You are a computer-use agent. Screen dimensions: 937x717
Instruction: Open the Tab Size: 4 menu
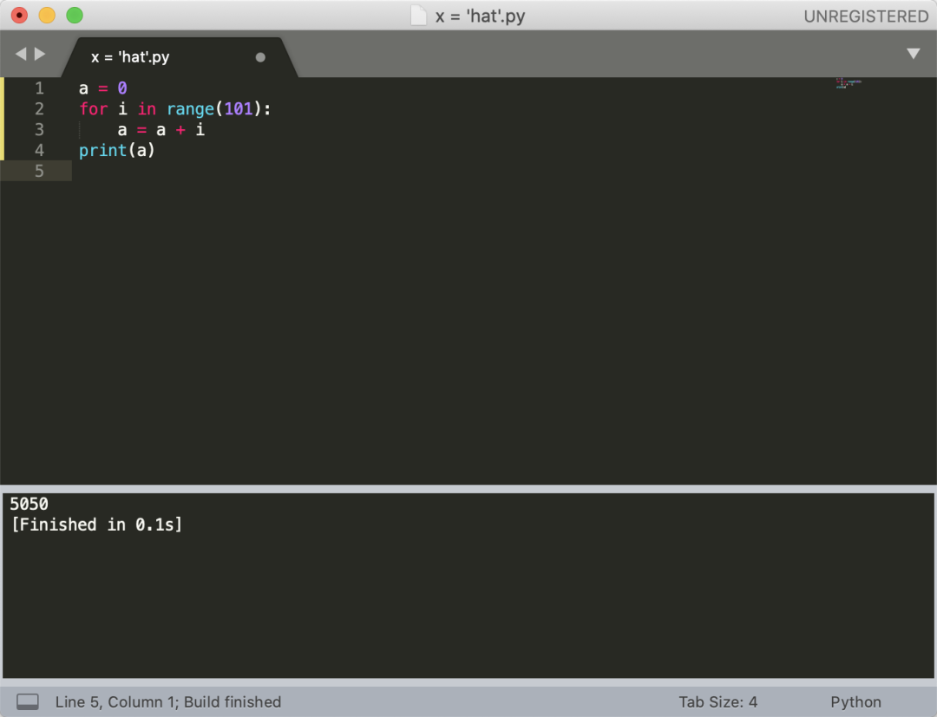(x=717, y=701)
